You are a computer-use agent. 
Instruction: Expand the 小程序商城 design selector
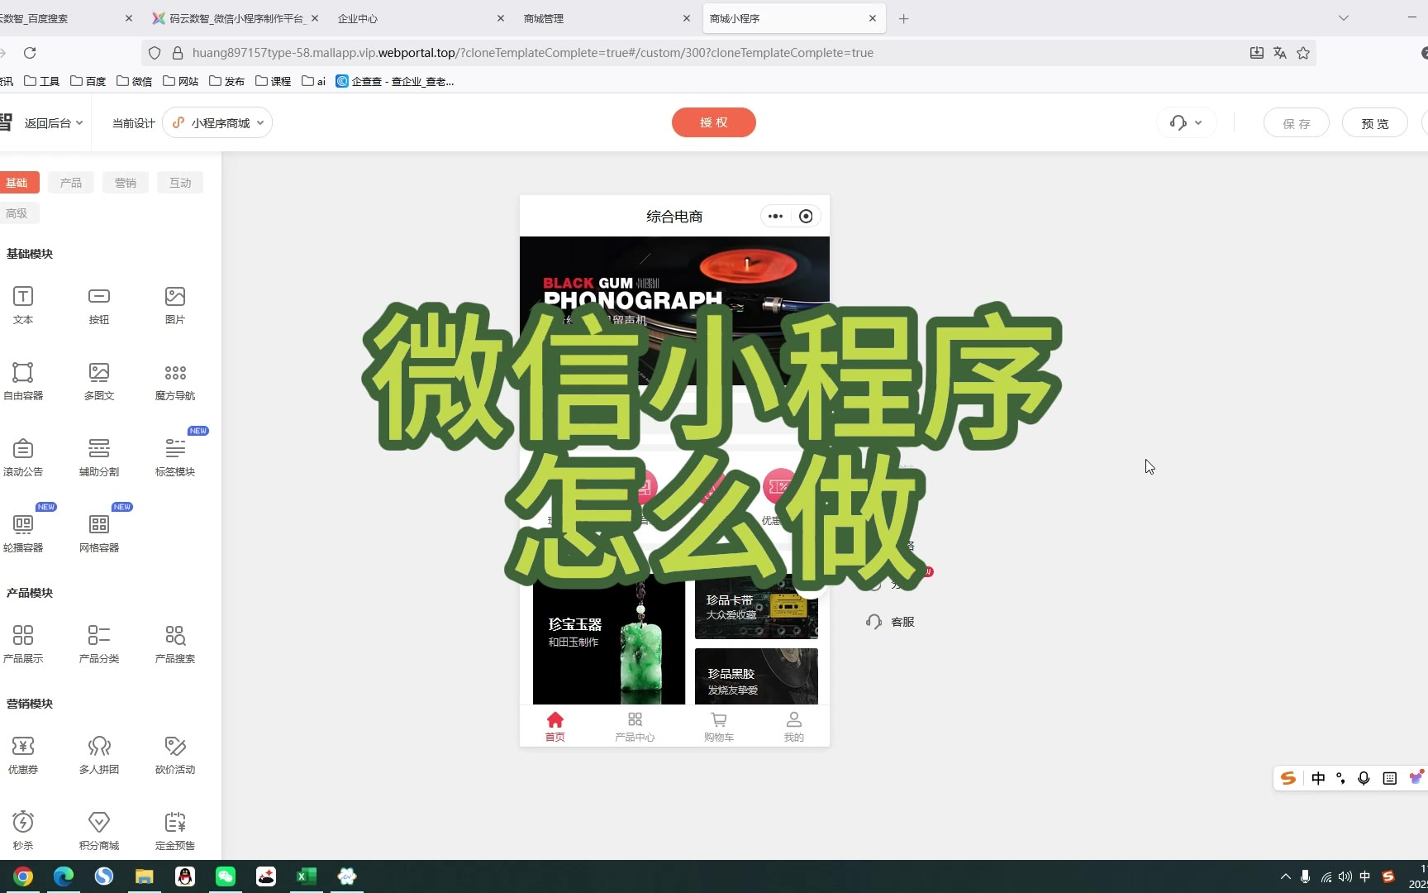217,123
